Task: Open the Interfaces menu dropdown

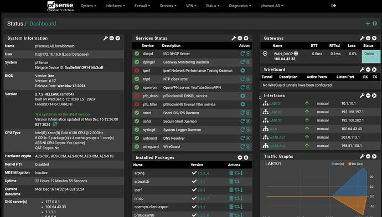Action: (115, 6)
